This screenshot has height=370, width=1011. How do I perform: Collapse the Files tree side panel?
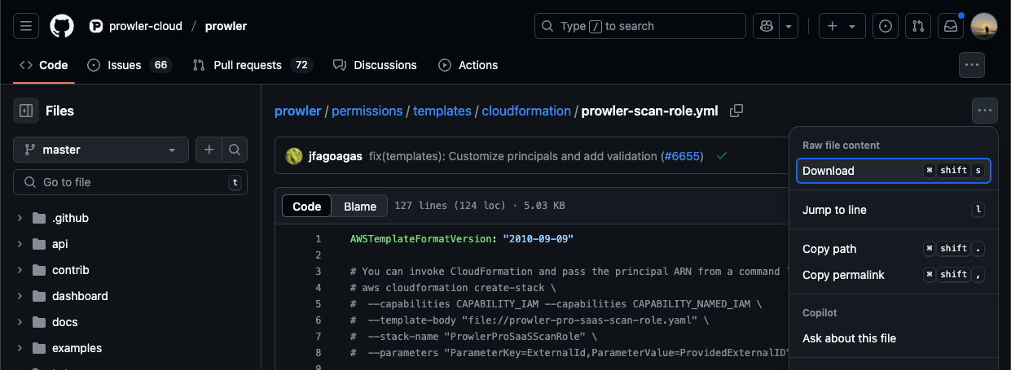pos(26,111)
